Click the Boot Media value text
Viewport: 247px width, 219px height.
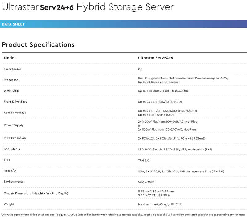[x=175, y=150]
